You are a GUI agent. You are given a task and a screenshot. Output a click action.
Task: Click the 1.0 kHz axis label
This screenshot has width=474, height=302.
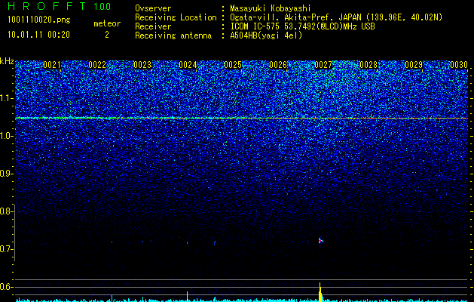[6, 136]
